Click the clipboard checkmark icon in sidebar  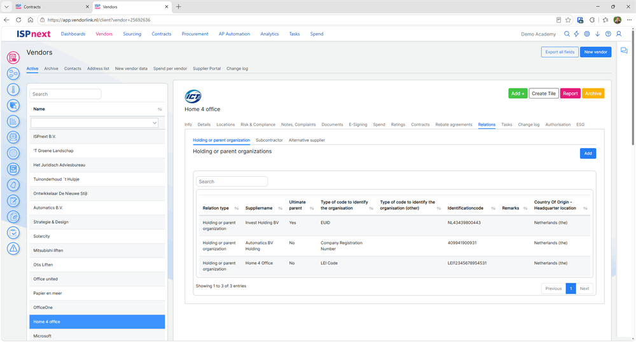13,233
